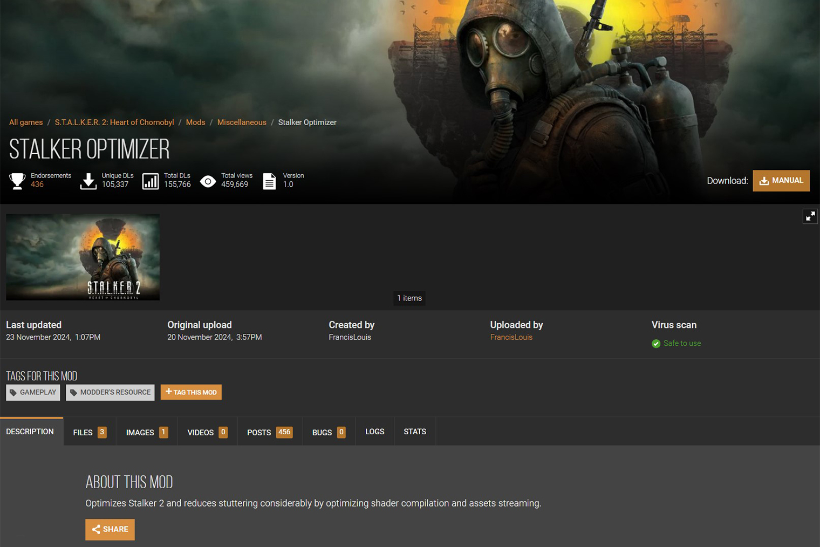Switch to the FILES tab
The image size is (820, 547).
90,432
